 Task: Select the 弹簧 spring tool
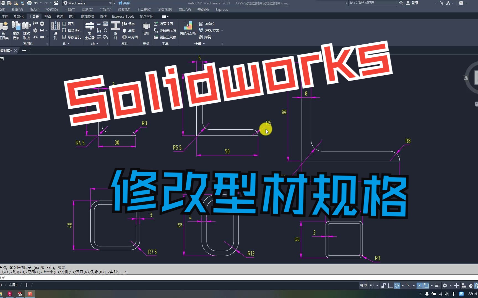point(207,37)
